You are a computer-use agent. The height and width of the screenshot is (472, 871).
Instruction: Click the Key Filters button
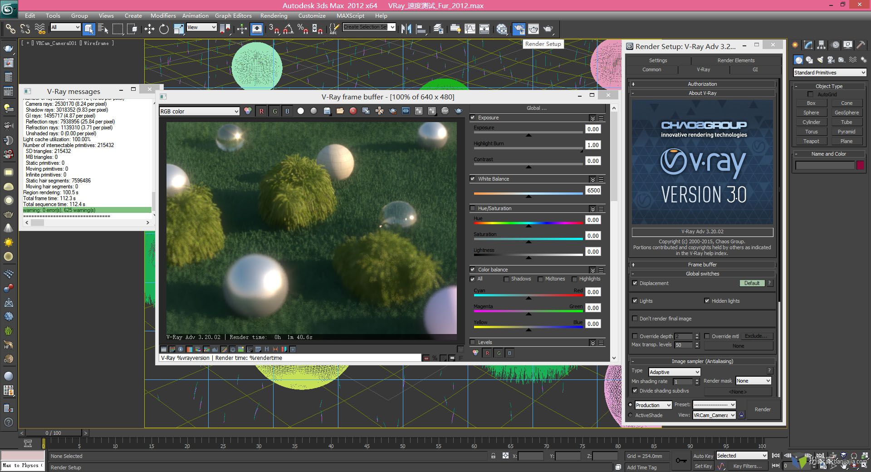[x=747, y=466]
